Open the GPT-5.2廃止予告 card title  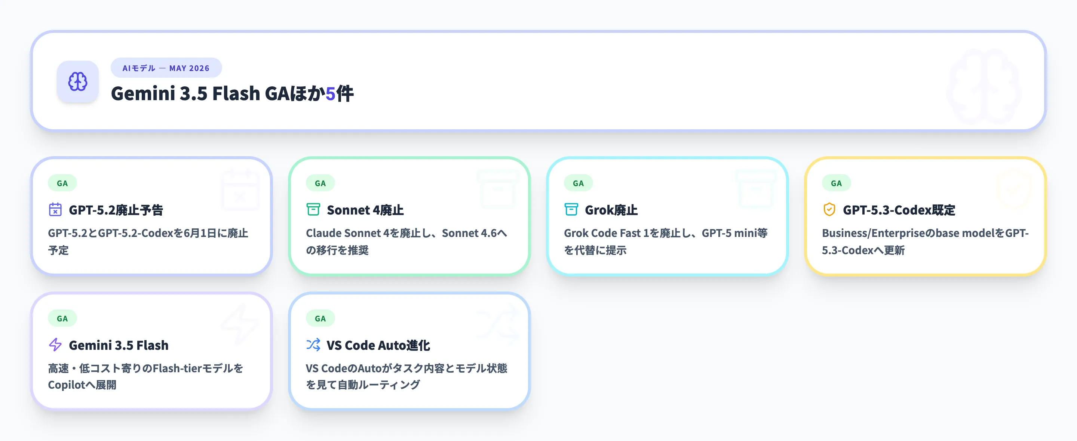[116, 210]
